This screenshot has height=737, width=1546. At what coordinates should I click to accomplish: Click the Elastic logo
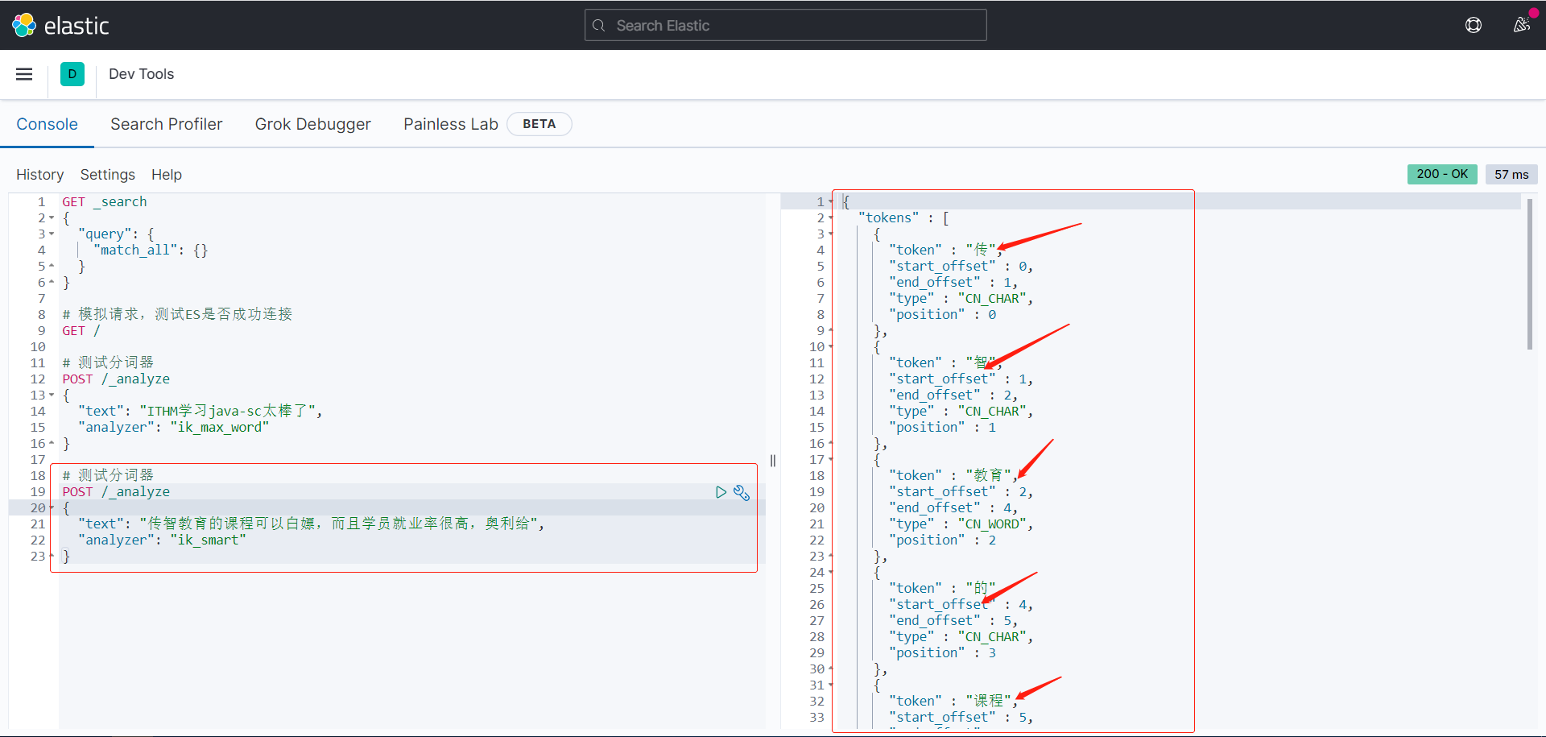point(60,26)
